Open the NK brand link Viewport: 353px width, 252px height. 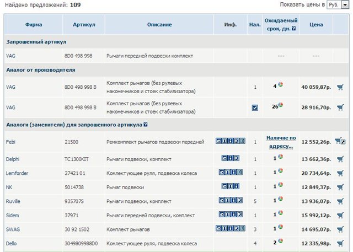[x=9, y=187]
